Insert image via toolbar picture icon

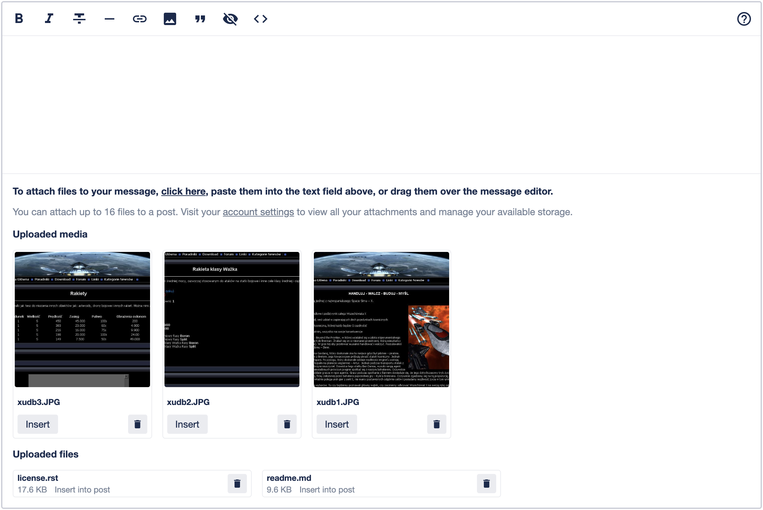pos(170,19)
